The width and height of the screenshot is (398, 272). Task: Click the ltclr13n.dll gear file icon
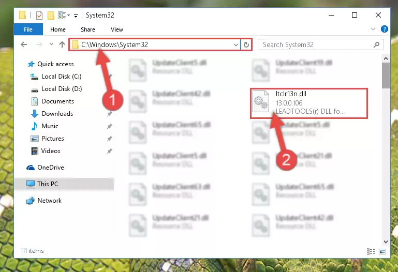(x=261, y=101)
